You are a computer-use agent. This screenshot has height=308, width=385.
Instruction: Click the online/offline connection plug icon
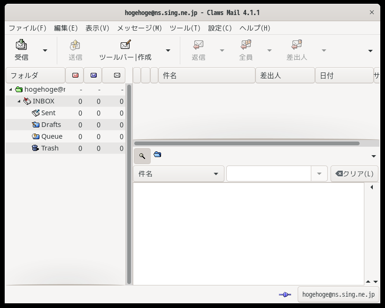point(285,294)
